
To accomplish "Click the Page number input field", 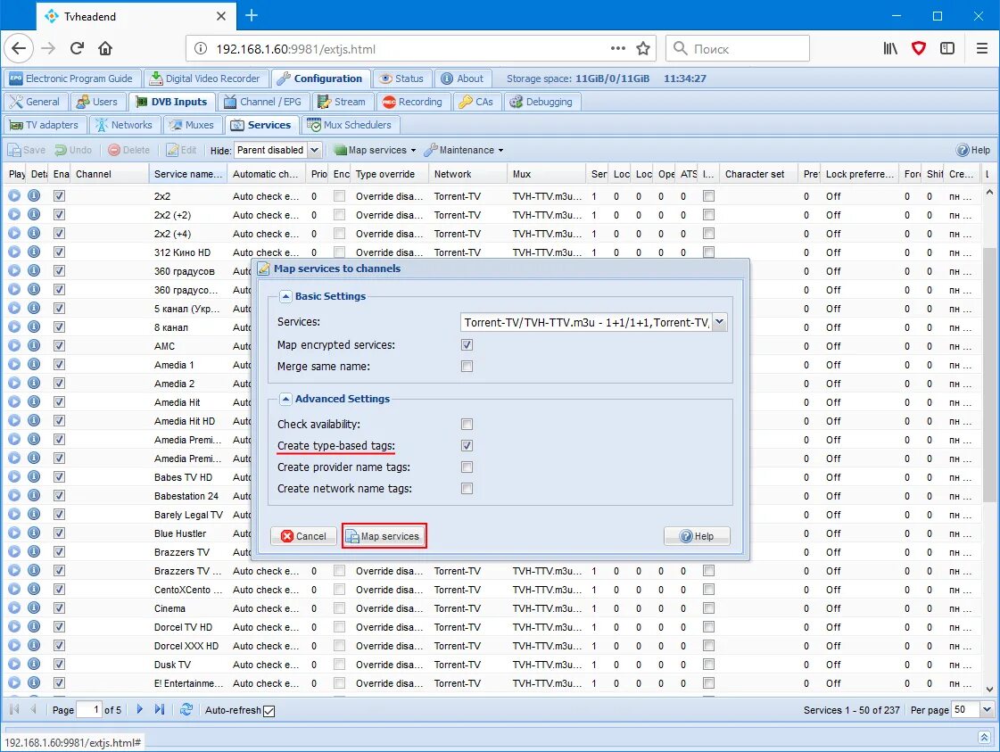I will click(x=89, y=709).
